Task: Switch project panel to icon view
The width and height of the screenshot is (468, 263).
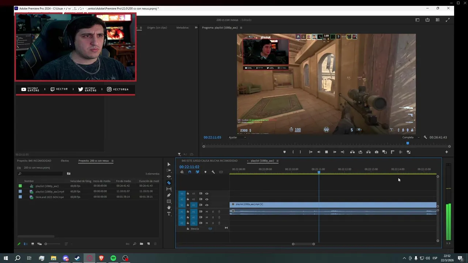Action: 33,244
